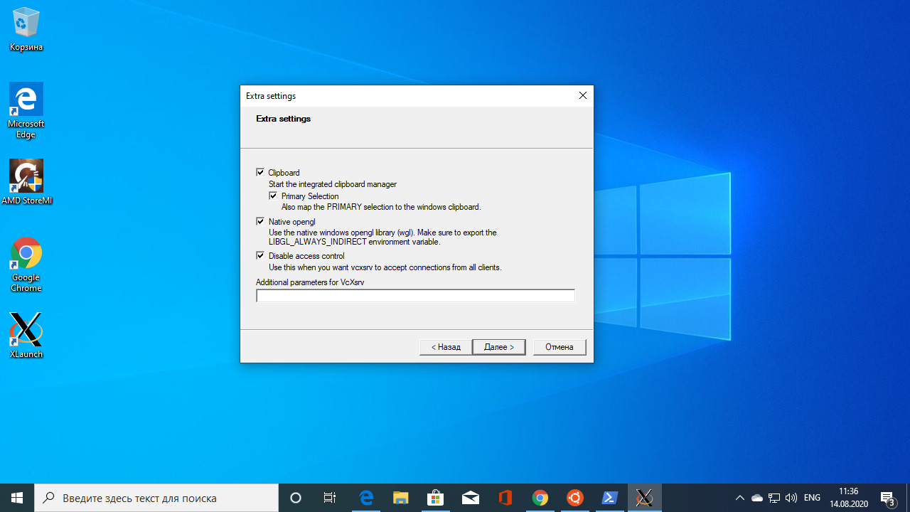Image resolution: width=910 pixels, height=512 pixels.
Task: Open Office from the taskbar
Action: point(505,498)
